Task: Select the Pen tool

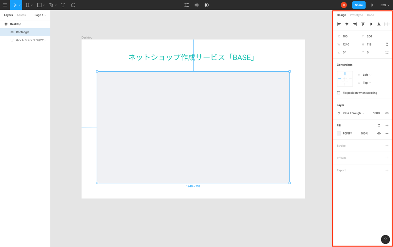Action: pyautogui.click(x=51, y=5)
